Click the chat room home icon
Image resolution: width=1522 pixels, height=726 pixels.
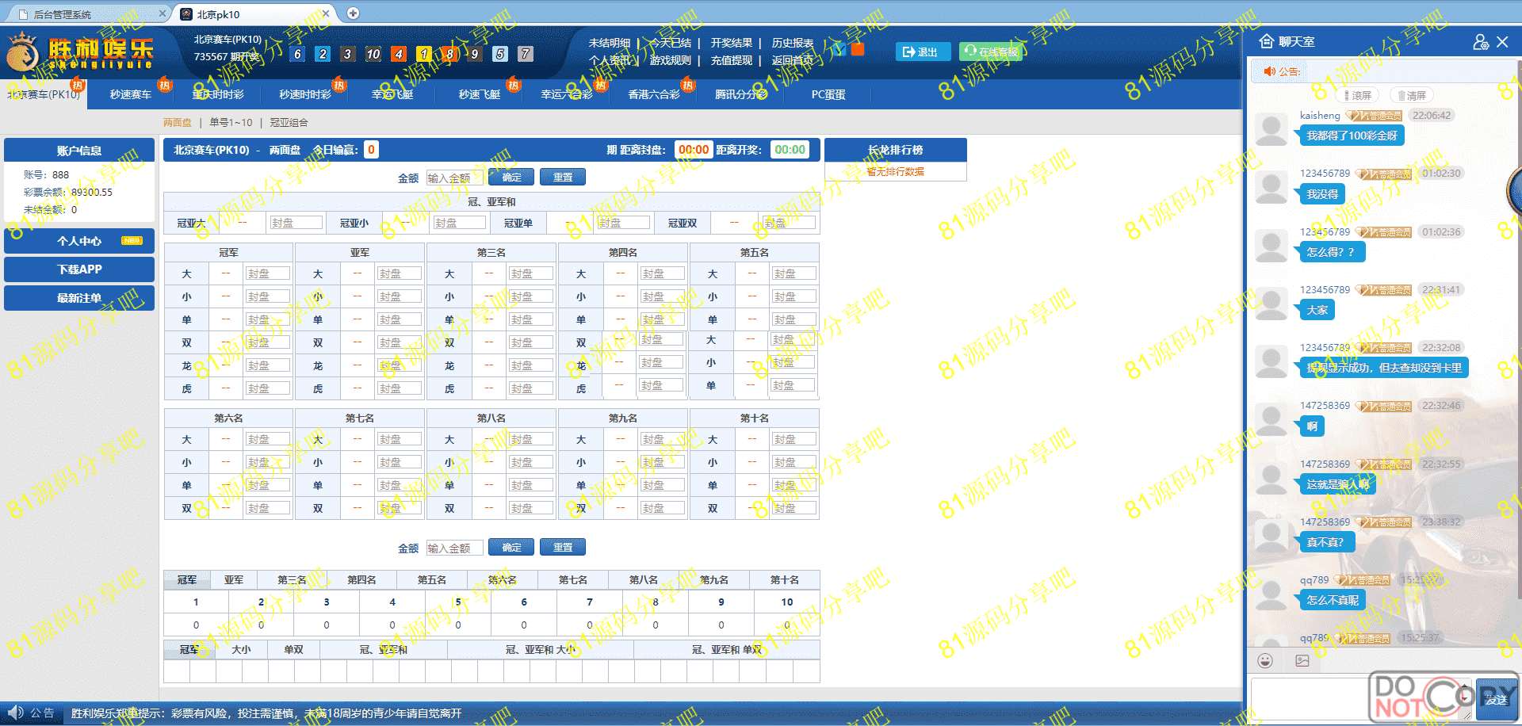(1267, 41)
